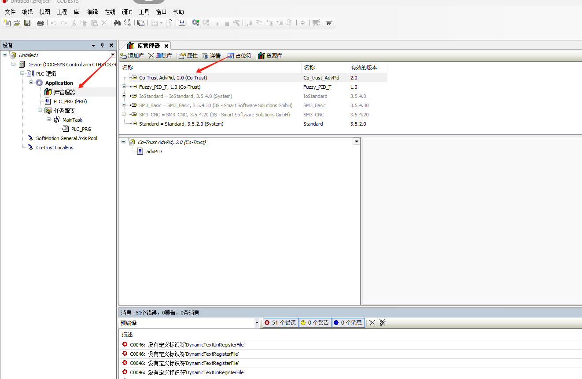The image size is (582, 379).
Task: Collapse the MainTask node
Action: tap(48, 119)
